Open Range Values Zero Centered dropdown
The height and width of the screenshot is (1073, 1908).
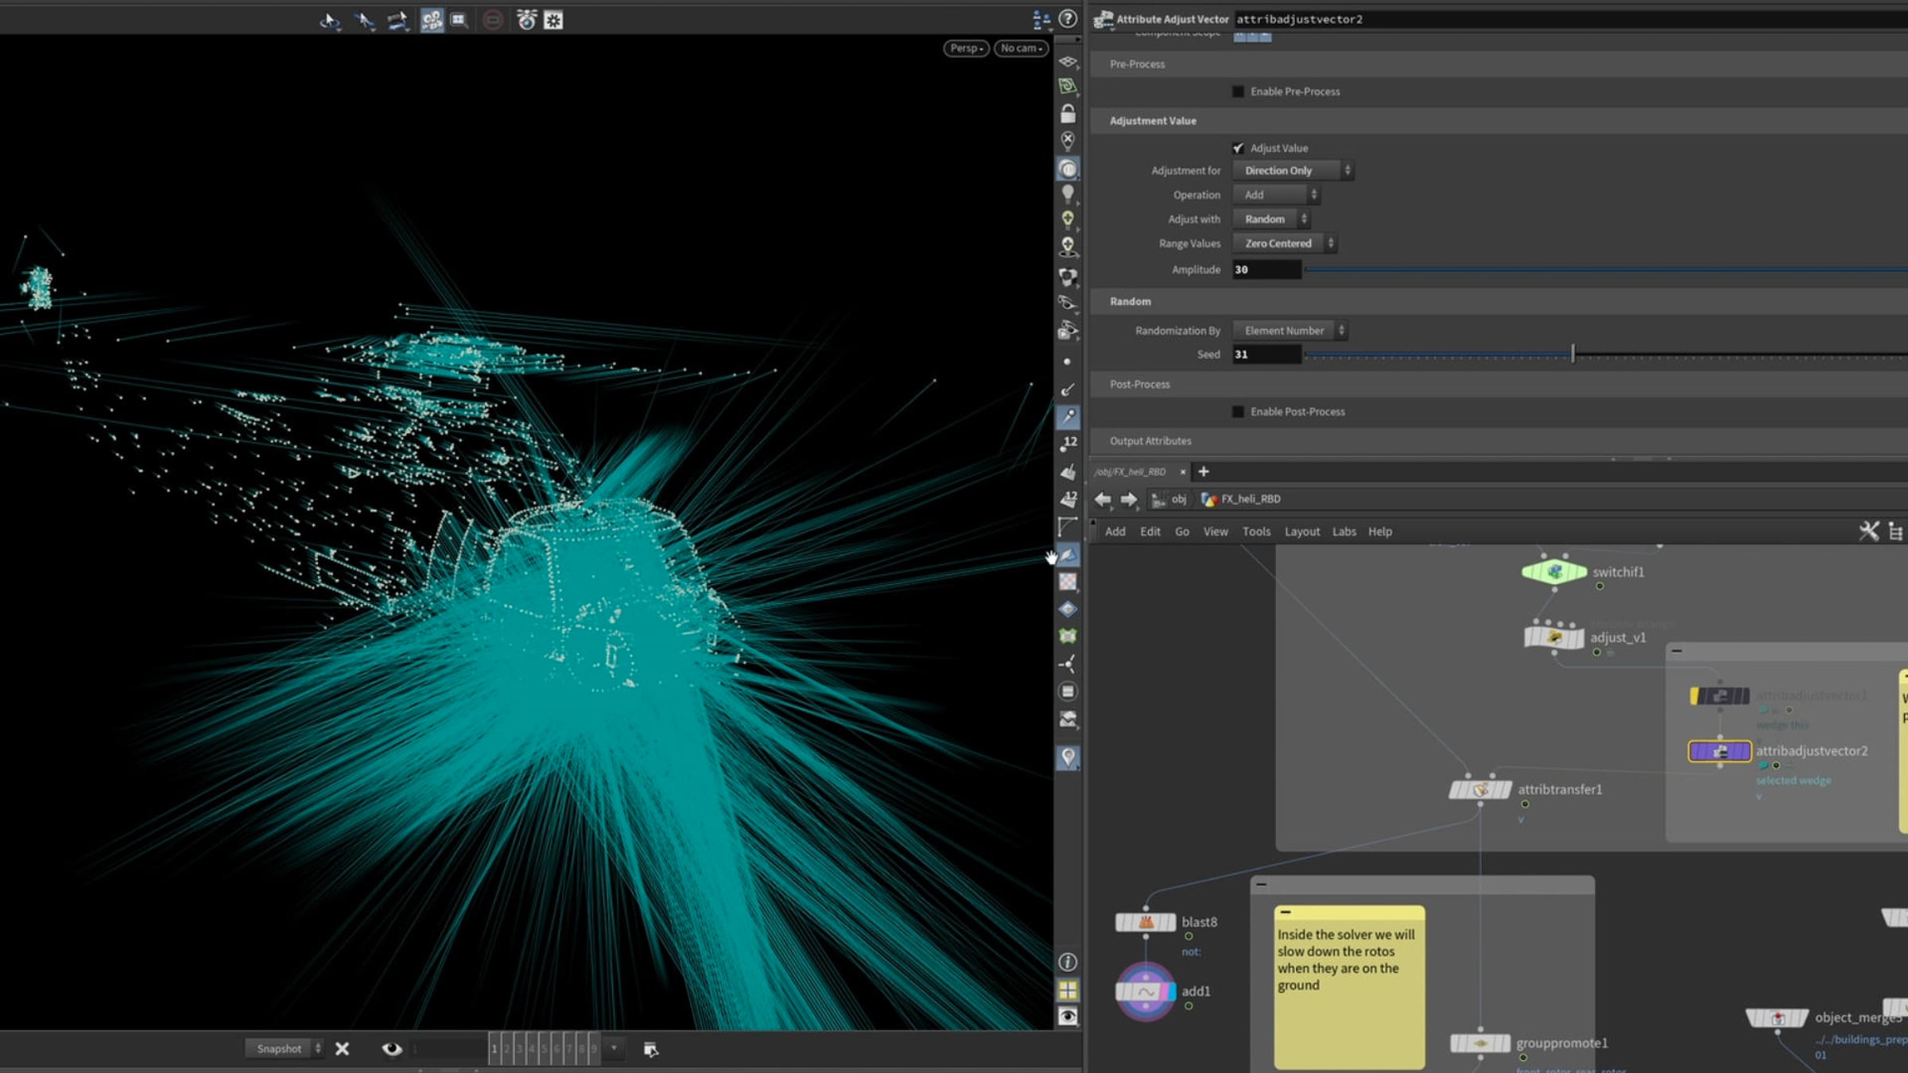1284,243
